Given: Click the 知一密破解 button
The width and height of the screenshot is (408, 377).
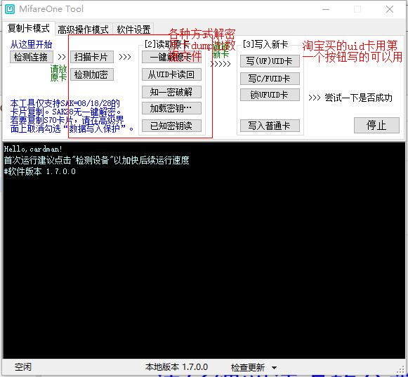Looking at the screenshot, I should [171, 92].
